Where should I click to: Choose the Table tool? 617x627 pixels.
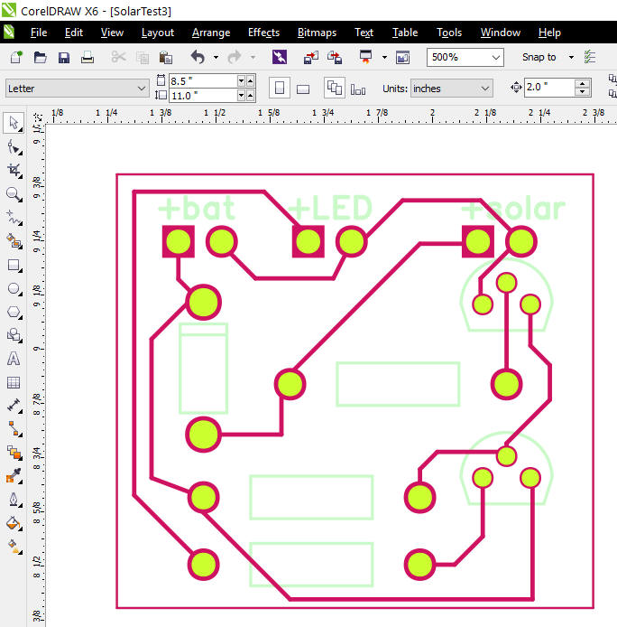(x=14, y=382)
